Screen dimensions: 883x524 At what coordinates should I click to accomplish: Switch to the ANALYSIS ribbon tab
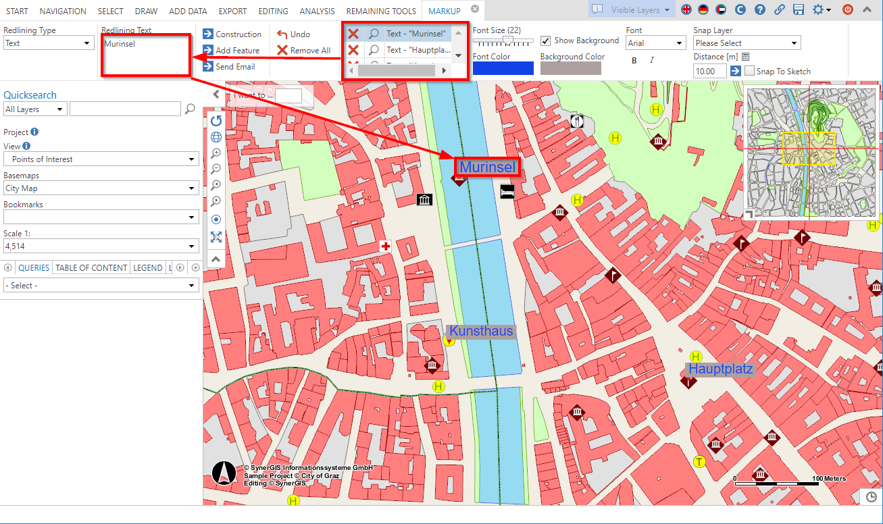[317, 11]
